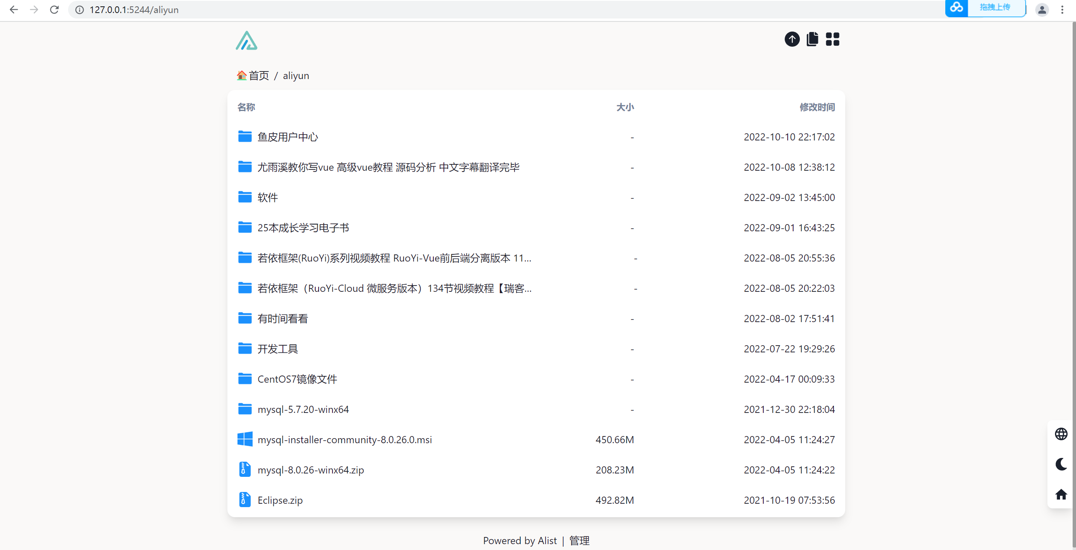1076x550 pixels.
Task: Click the floating home icon
Action: 1061,494
